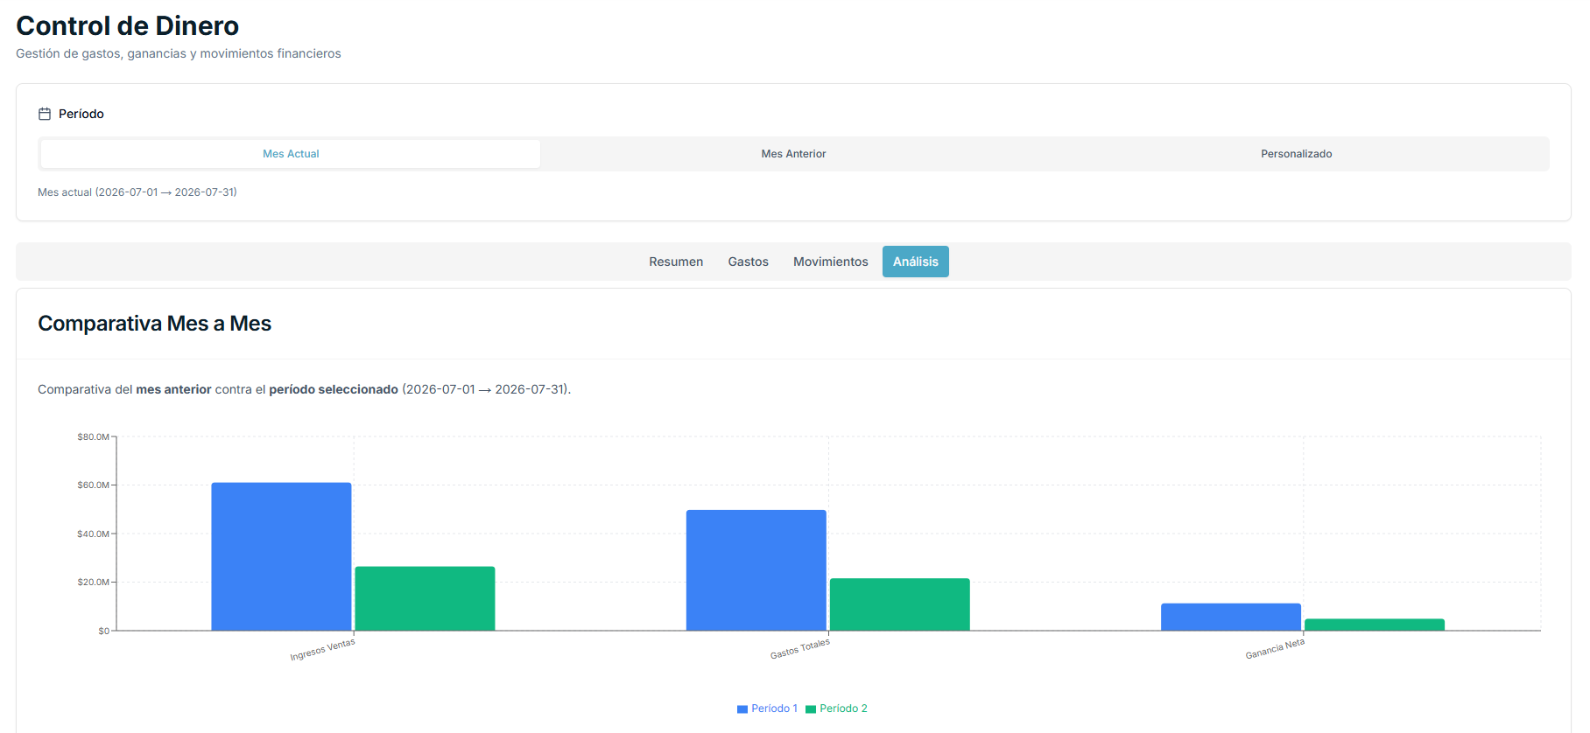
Task: Click blue Gastos Totales bar
Action: pyautogui.click(x=756, y=570)
